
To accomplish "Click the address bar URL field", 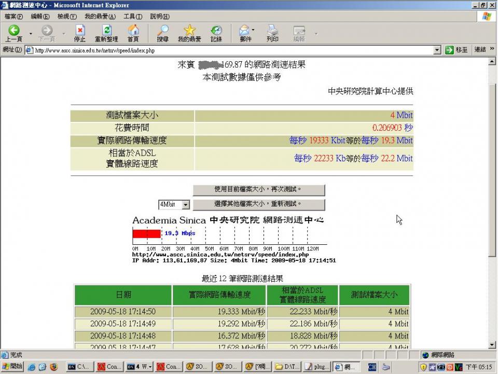I will pyautogui.click(x=228, y=50).
